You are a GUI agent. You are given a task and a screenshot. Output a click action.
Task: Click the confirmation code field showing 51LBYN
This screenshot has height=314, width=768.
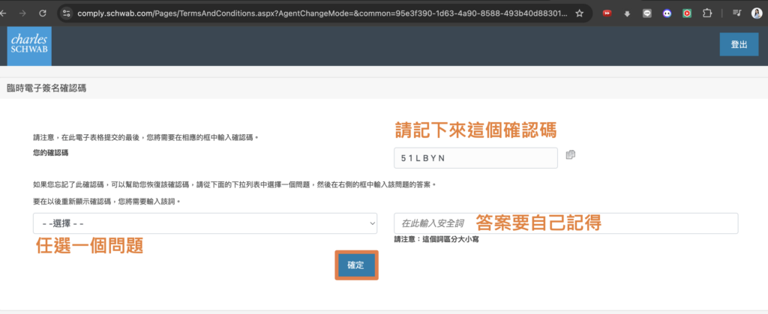pyautogui.click(x=475, y=158)
